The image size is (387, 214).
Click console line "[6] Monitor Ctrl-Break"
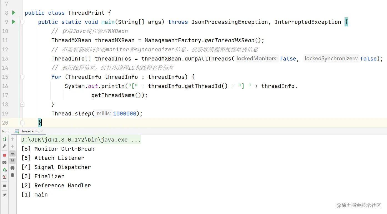click(x=58, y=149)
